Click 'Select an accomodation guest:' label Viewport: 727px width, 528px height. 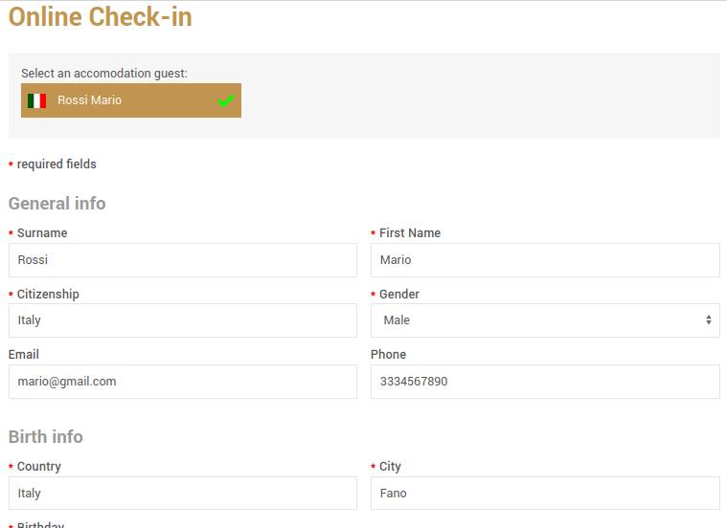(x=104, y=74)
